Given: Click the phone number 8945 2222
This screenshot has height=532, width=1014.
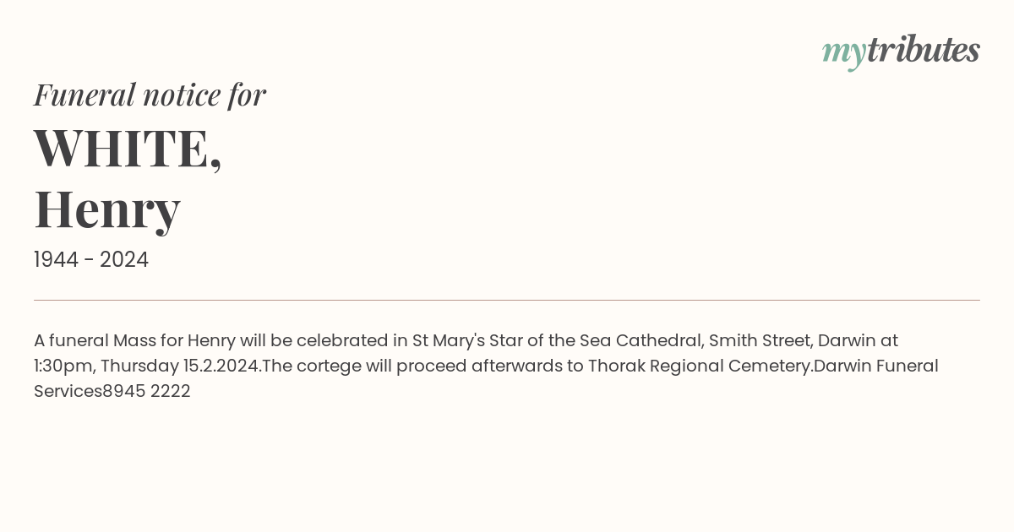Looking at the screenshot, I should point(146,391).
